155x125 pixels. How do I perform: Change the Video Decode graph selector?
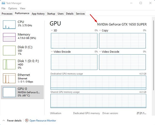tap(100, 52)
